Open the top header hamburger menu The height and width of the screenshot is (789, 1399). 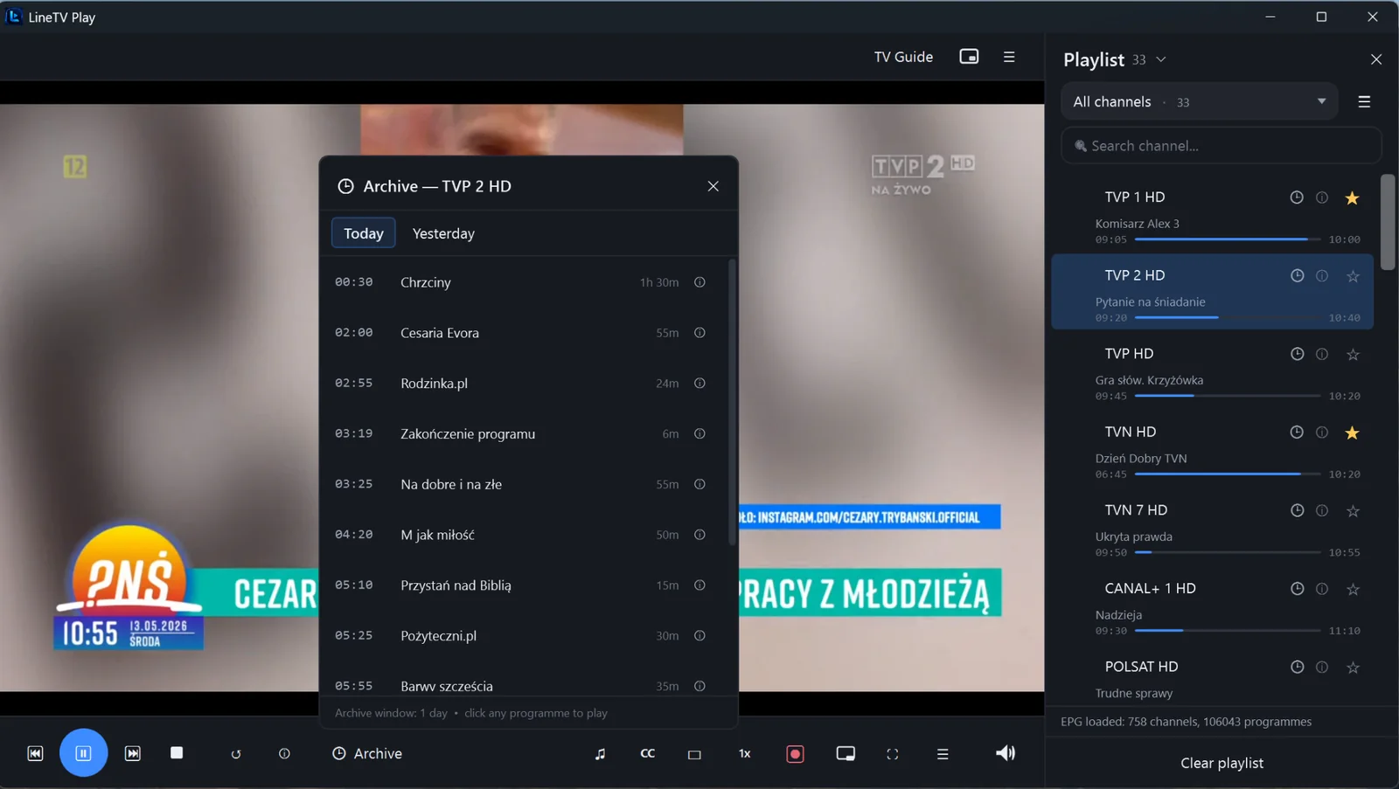(1009, 57)
